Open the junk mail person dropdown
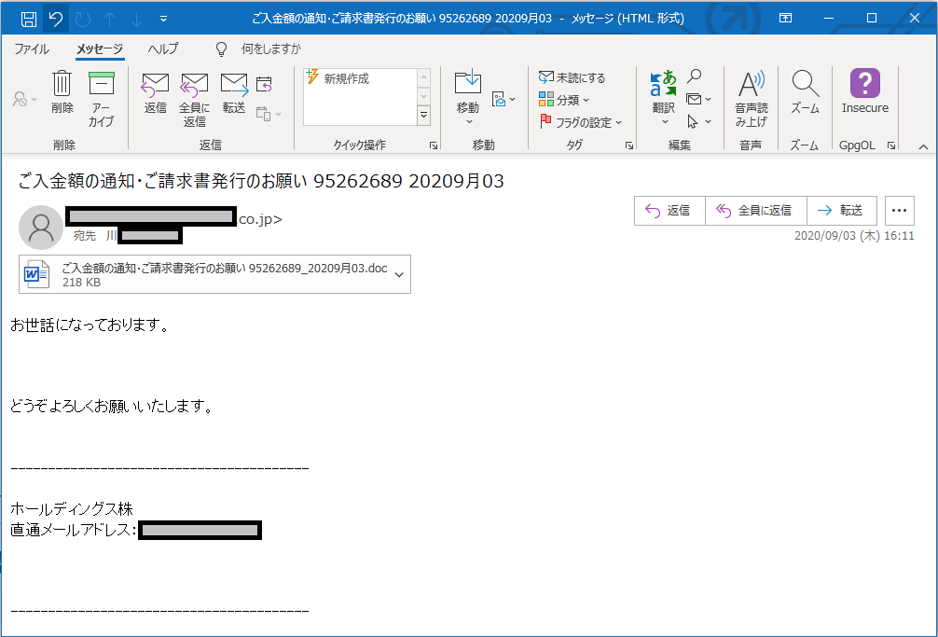The height and width of the screenshot is (637, 938). 24,99
